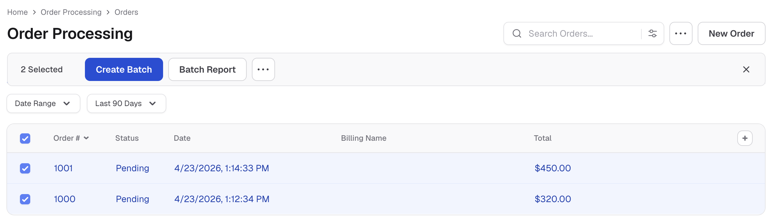This screenshot has width=772, height=223.
Task: Click the New Order button
Action: (x=731, y=33)
